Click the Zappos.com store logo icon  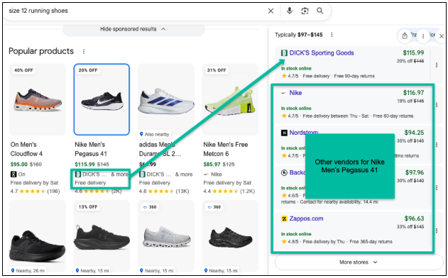click(284, 218)
